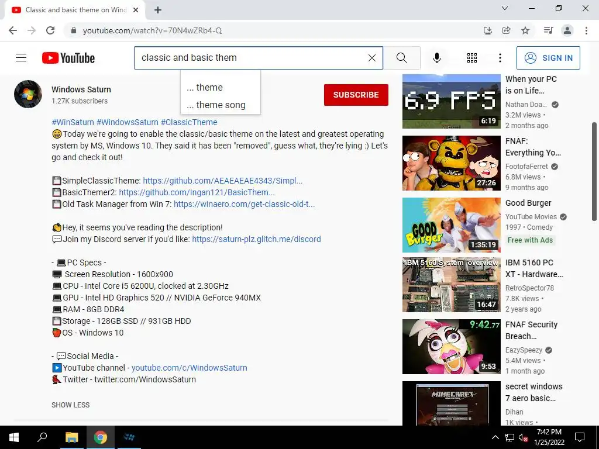The image size is (599, 449).
Task: Focus the YouTube search input field
Action: pos(250,58)
